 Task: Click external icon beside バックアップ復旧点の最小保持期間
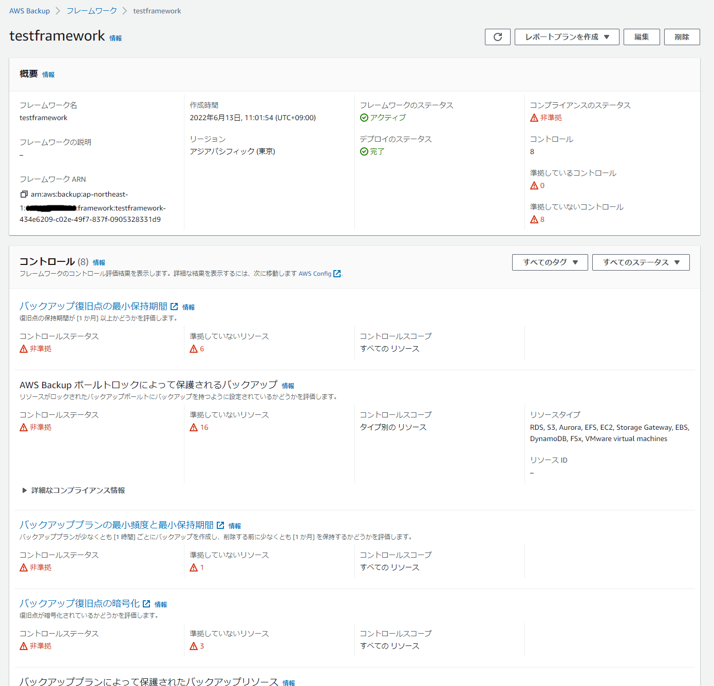coord(174,307)
